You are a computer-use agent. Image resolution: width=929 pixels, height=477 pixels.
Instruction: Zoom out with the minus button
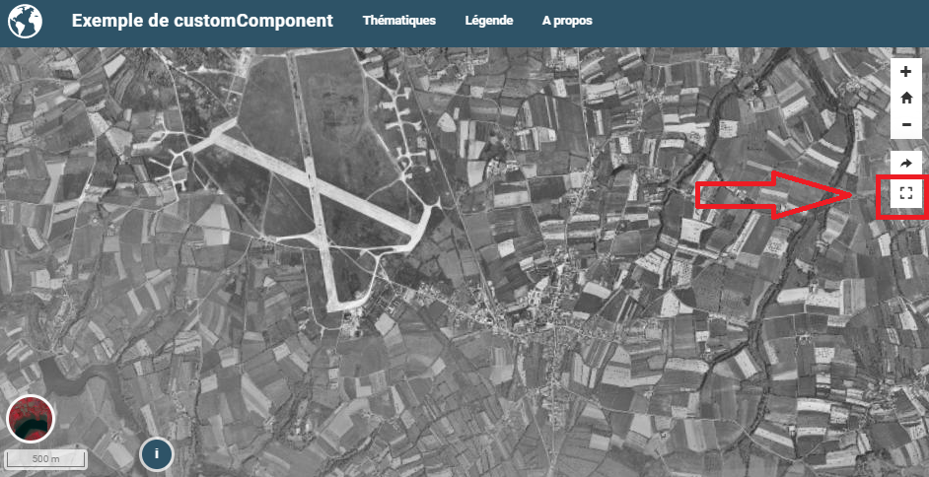(x=906, y=125)
